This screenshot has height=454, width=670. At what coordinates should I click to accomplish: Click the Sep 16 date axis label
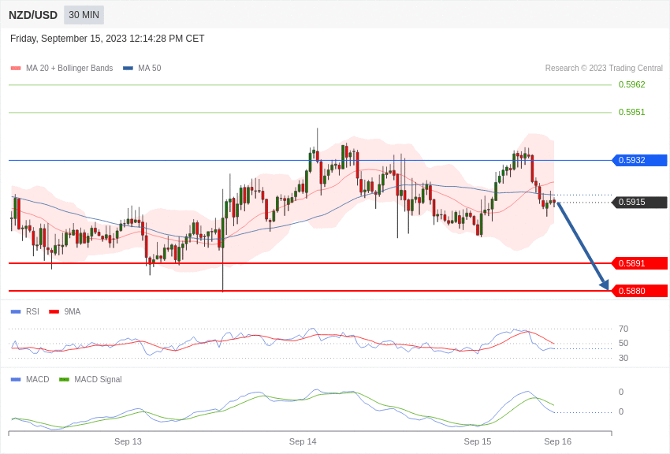click(x=557, y=441)
